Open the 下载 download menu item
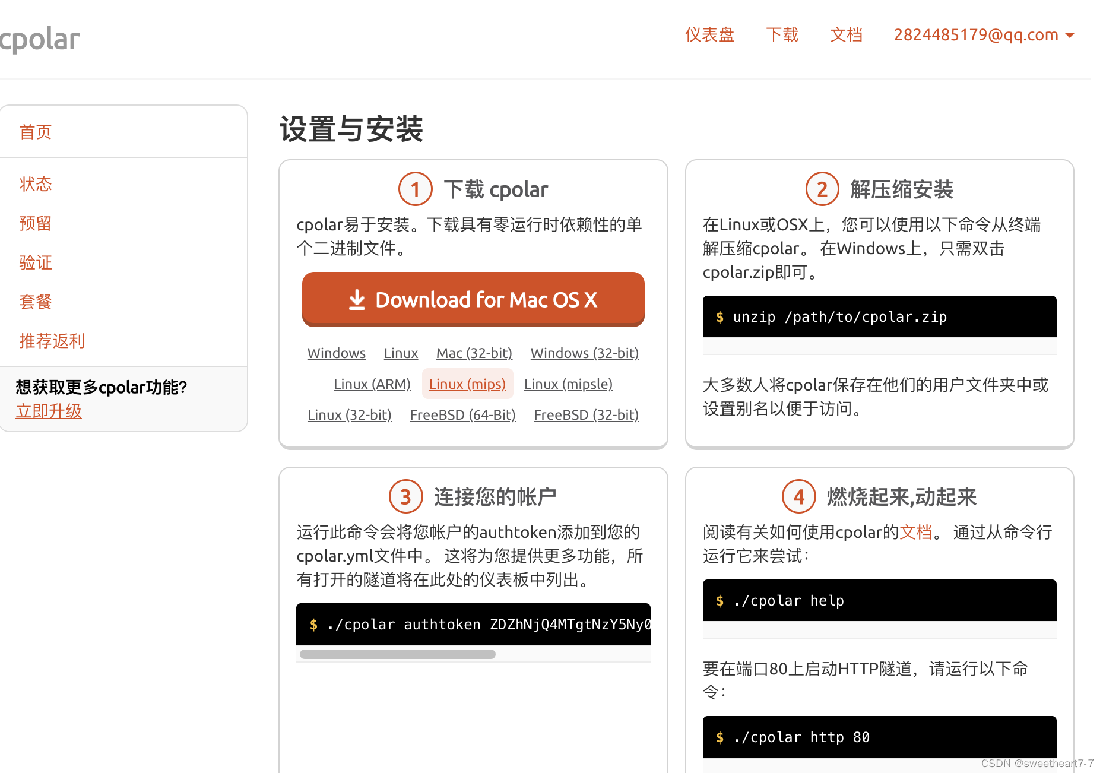 (782, 35)
